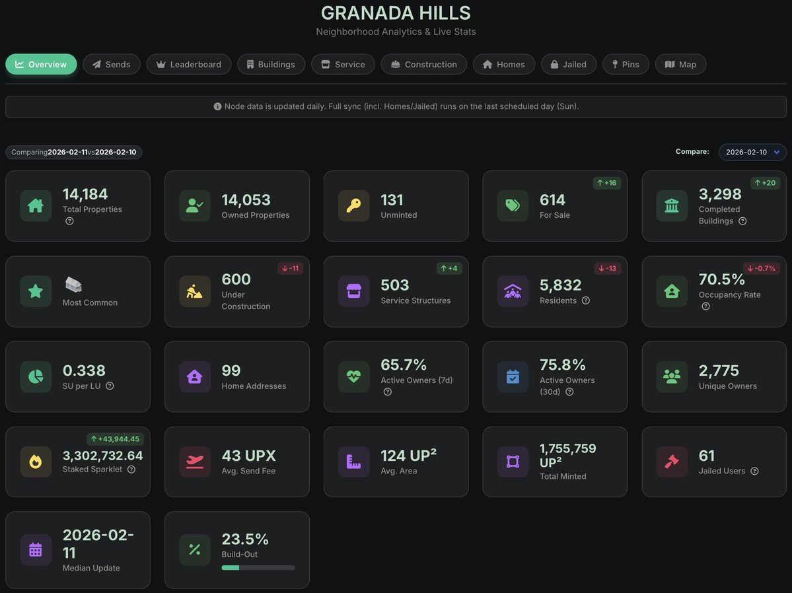Click the Occupancy Rate -0.7% badge

click(761, 268)
